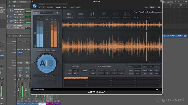Image resolution: width=188 pixels, height=105 pixels.
Task: Open the Loudness tab
Action: [x=127, y=15]
